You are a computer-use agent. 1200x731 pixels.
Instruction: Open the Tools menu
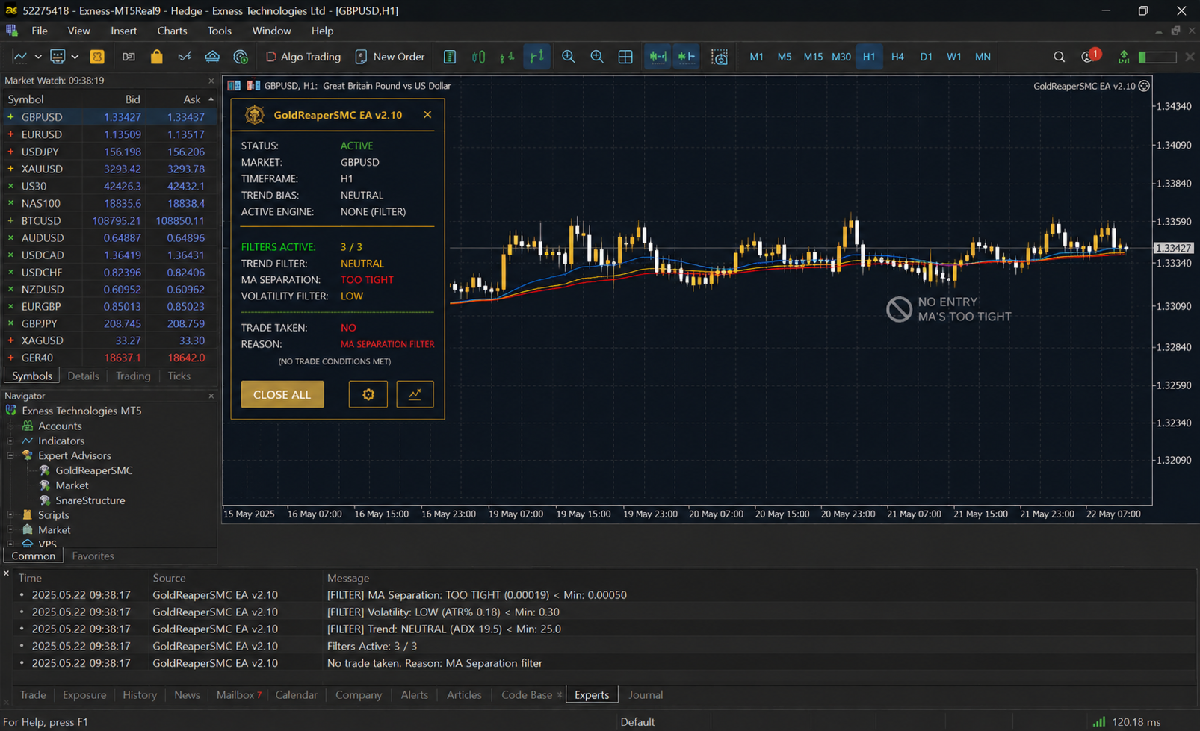pyautogui.click(x=220, y=31)
